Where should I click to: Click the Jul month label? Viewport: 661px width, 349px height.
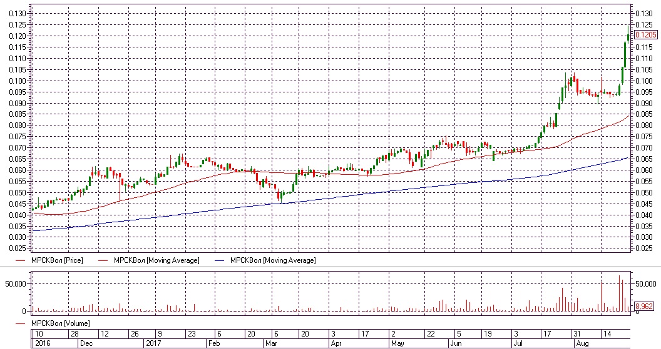(518, 343)
